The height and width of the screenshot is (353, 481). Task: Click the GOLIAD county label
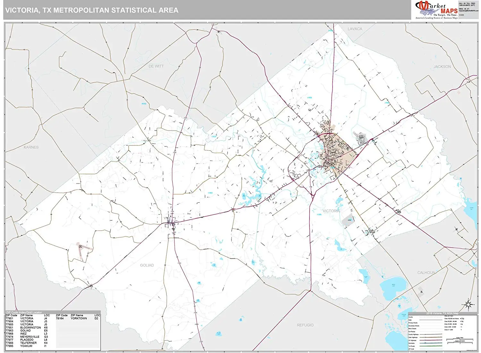point(148,265)
